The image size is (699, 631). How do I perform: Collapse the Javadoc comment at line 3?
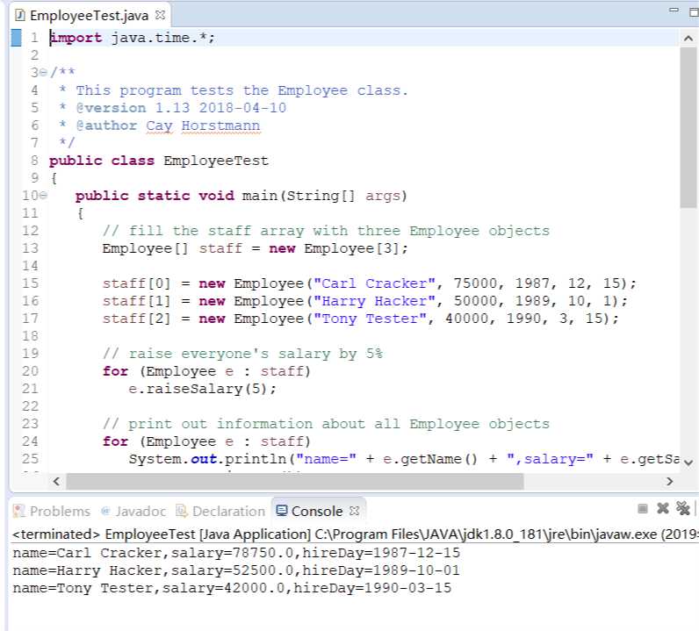(x=43, y=72)
